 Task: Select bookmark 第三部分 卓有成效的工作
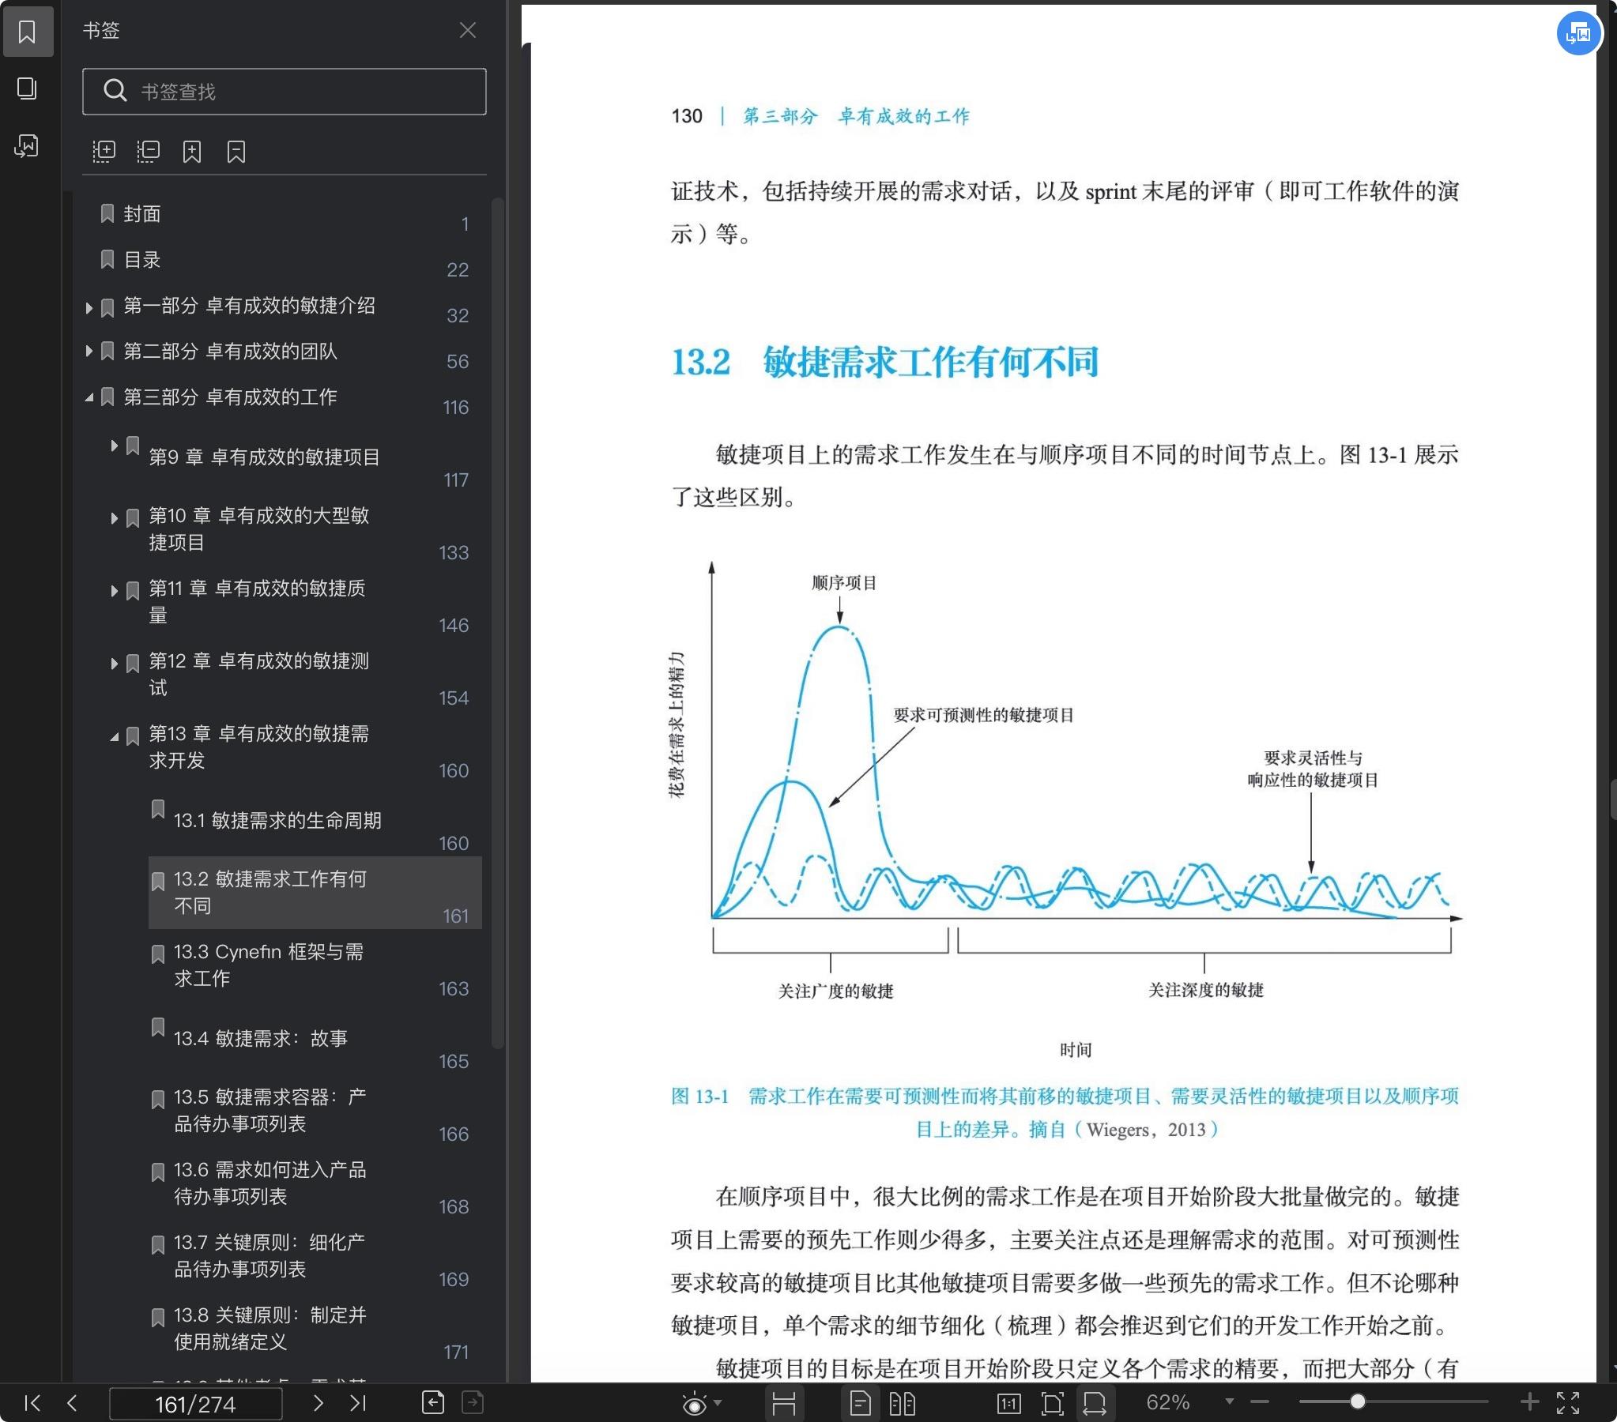[230, 397]
